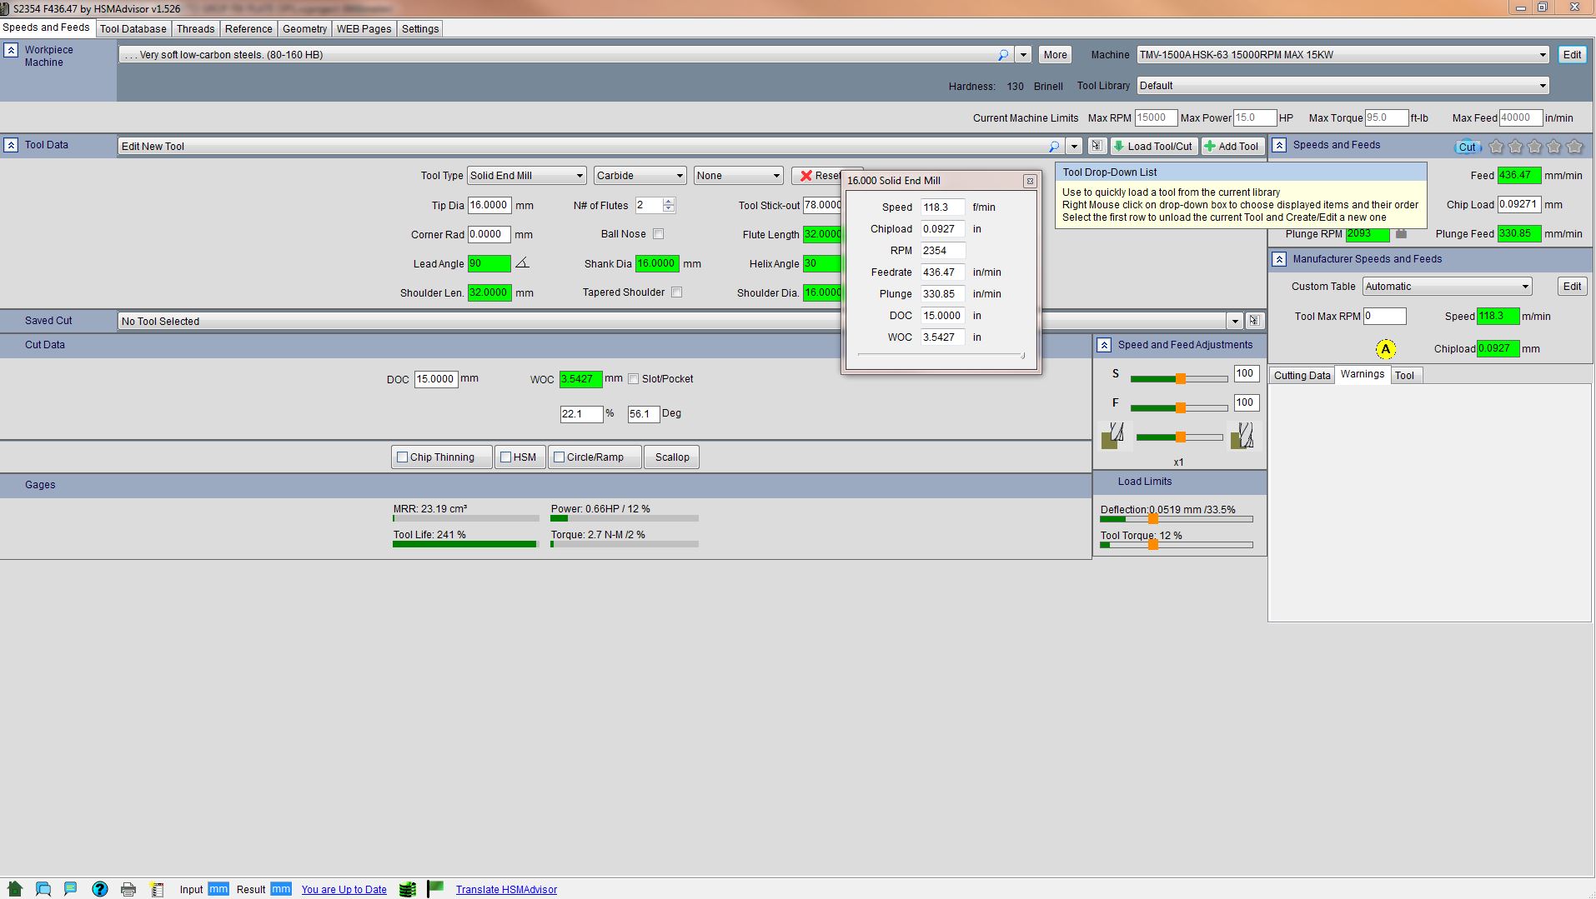Open the Cutting Data tab
The height and width of the screenshot is (899, 1596).
tap(1302, 376)
